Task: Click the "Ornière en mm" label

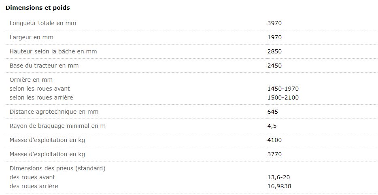Action: (31, 80)
